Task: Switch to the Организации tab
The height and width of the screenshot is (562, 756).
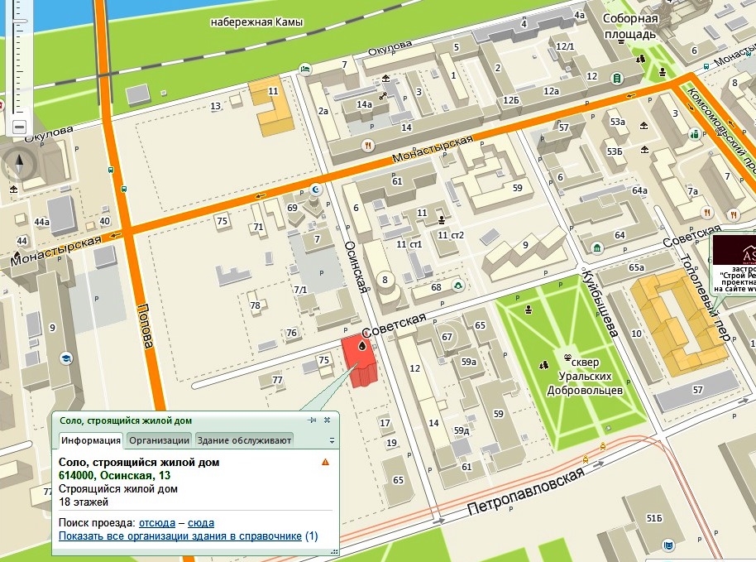Action: (x=159, y=440)
